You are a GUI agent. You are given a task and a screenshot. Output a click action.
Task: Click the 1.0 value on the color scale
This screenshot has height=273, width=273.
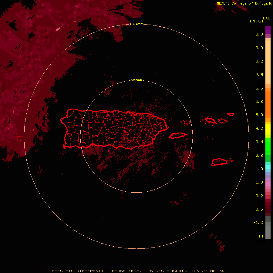(259, 182)
